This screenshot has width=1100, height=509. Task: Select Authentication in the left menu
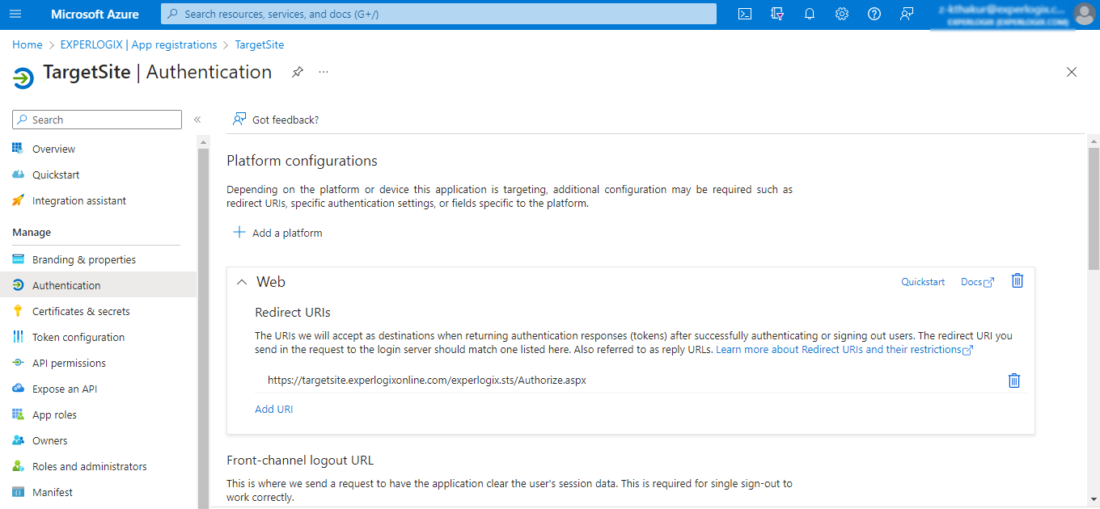[x=99, y=285]
